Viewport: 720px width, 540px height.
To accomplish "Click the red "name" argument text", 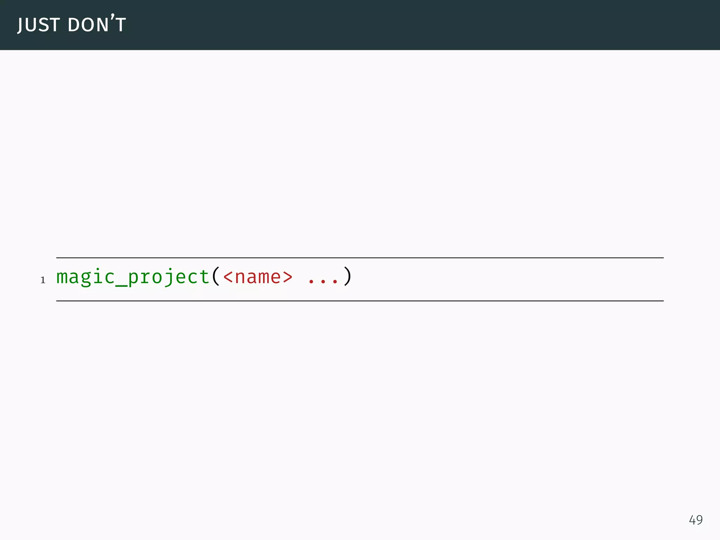I will coord(257,277).
